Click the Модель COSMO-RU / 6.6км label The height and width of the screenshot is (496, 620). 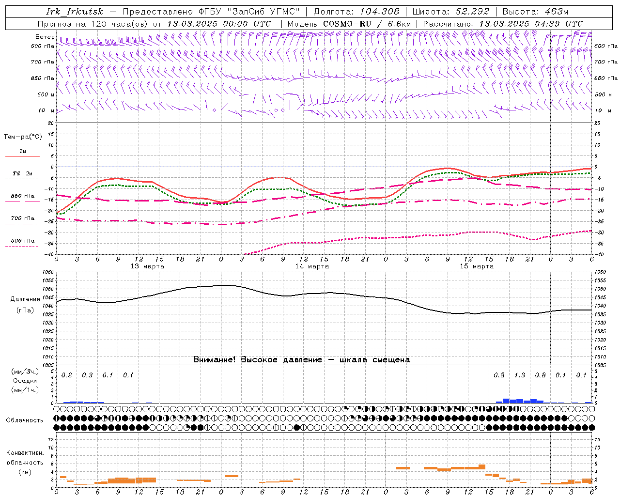[x=349, y=24]
